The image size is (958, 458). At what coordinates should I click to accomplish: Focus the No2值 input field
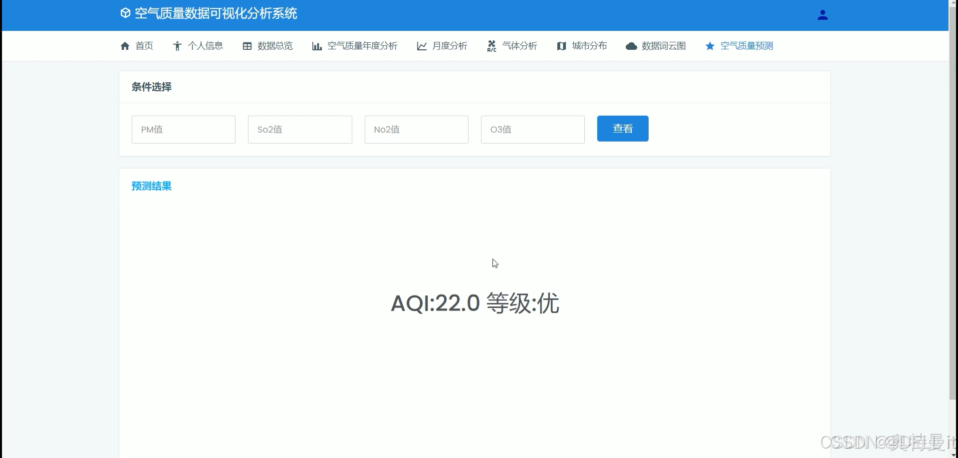(x=417, y=130)
